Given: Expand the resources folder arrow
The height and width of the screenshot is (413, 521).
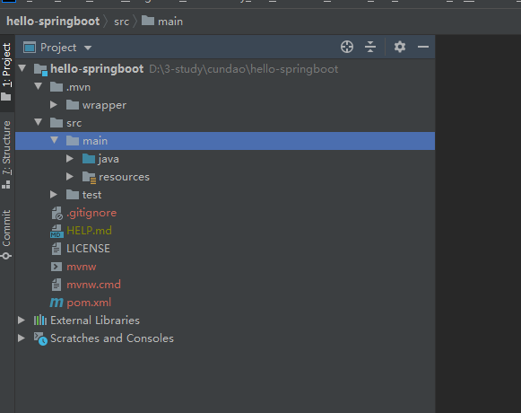Looking at the screenshot, I should [x=69, y=177].
